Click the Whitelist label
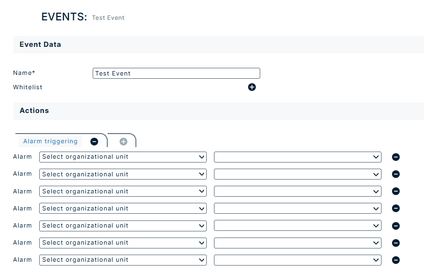The height and width of the screenshot is (270, 424). pyautogui.click(x=28, y=87)
